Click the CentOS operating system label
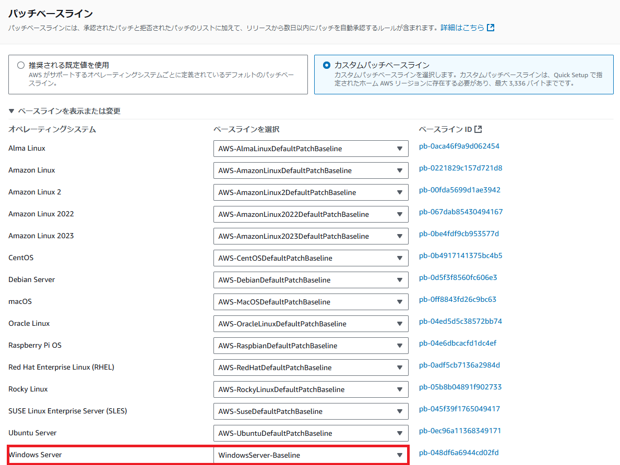The height and width of the screenshot is (465, 620). 21,258
